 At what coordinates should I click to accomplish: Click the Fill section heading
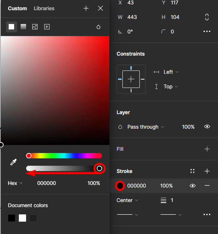[x=120, y=149]
